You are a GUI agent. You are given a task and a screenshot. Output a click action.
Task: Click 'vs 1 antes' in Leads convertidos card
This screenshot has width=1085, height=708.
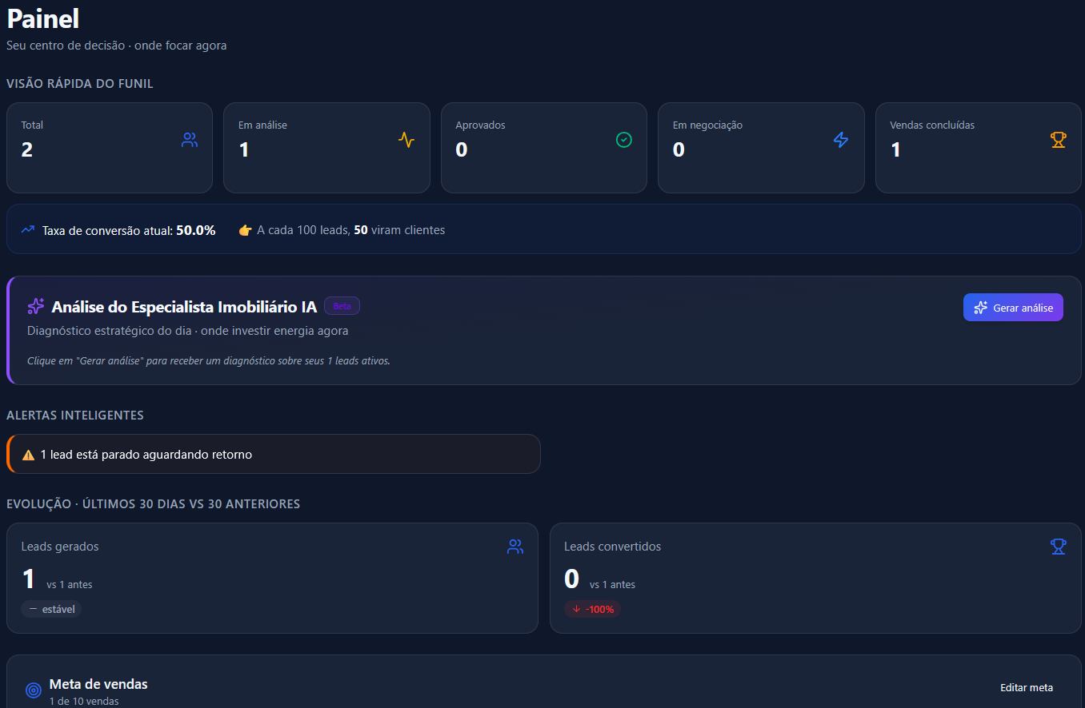(x=612, y=585)
